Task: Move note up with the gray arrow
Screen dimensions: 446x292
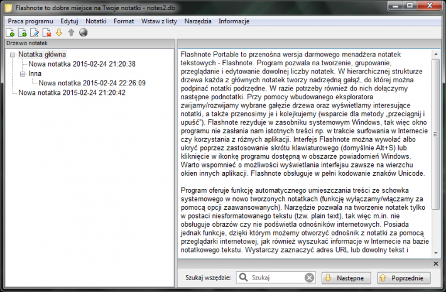Action: pos(71,33)
